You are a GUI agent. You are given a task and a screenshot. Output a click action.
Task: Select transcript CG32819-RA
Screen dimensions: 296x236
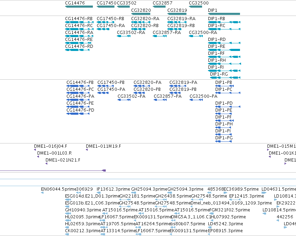click(x=182, y=19)
